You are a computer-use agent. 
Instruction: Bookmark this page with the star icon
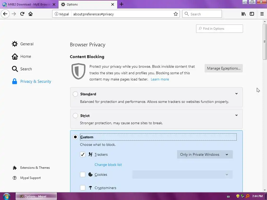(x=176, y=14)
